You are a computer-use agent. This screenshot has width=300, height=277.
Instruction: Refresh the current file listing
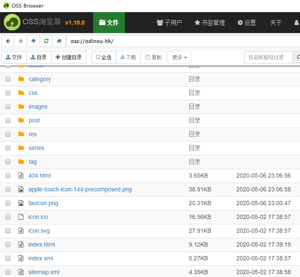(x=46, y=41)
